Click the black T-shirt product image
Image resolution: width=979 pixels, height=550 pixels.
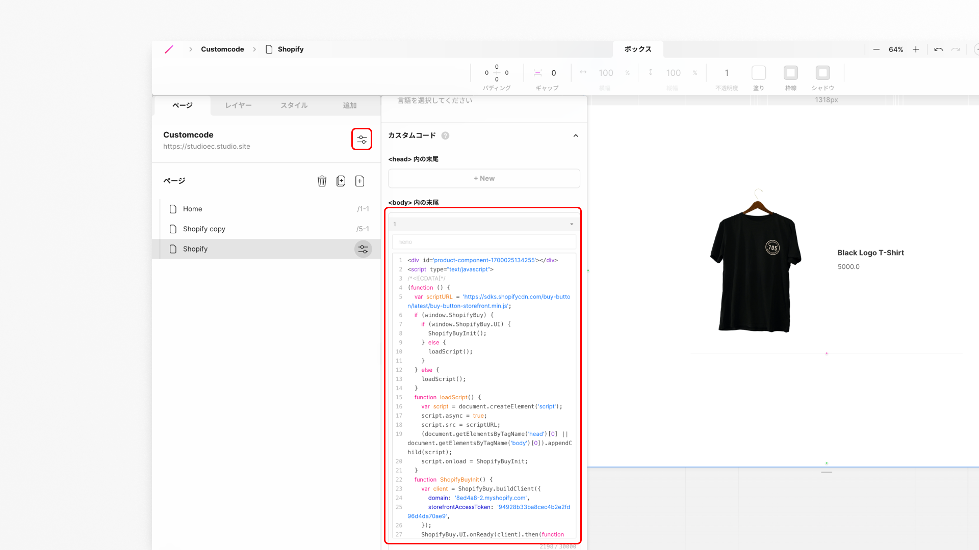coord(756,261)
